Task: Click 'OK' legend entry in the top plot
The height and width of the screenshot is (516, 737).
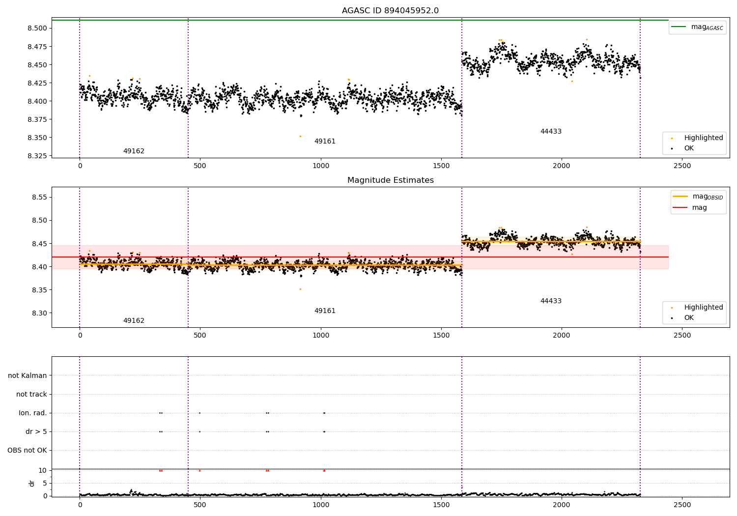Action: pos(681,148)
